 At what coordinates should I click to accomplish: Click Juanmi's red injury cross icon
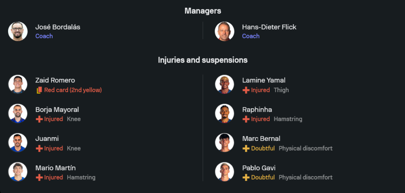pos(39,148)
